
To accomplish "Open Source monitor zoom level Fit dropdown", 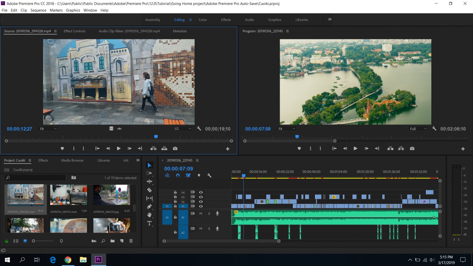I will coord(48,129).
